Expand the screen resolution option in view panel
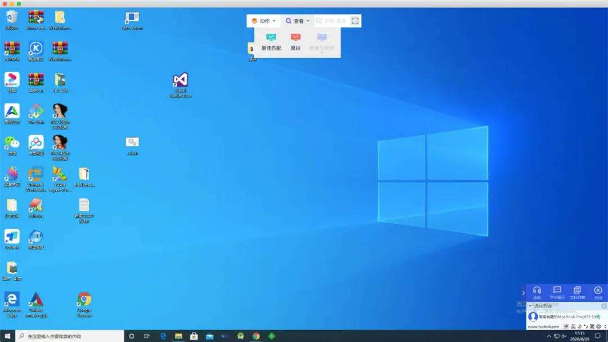This screenshot has width=608, height=342. pyautogui.click(x=322, y=43)
